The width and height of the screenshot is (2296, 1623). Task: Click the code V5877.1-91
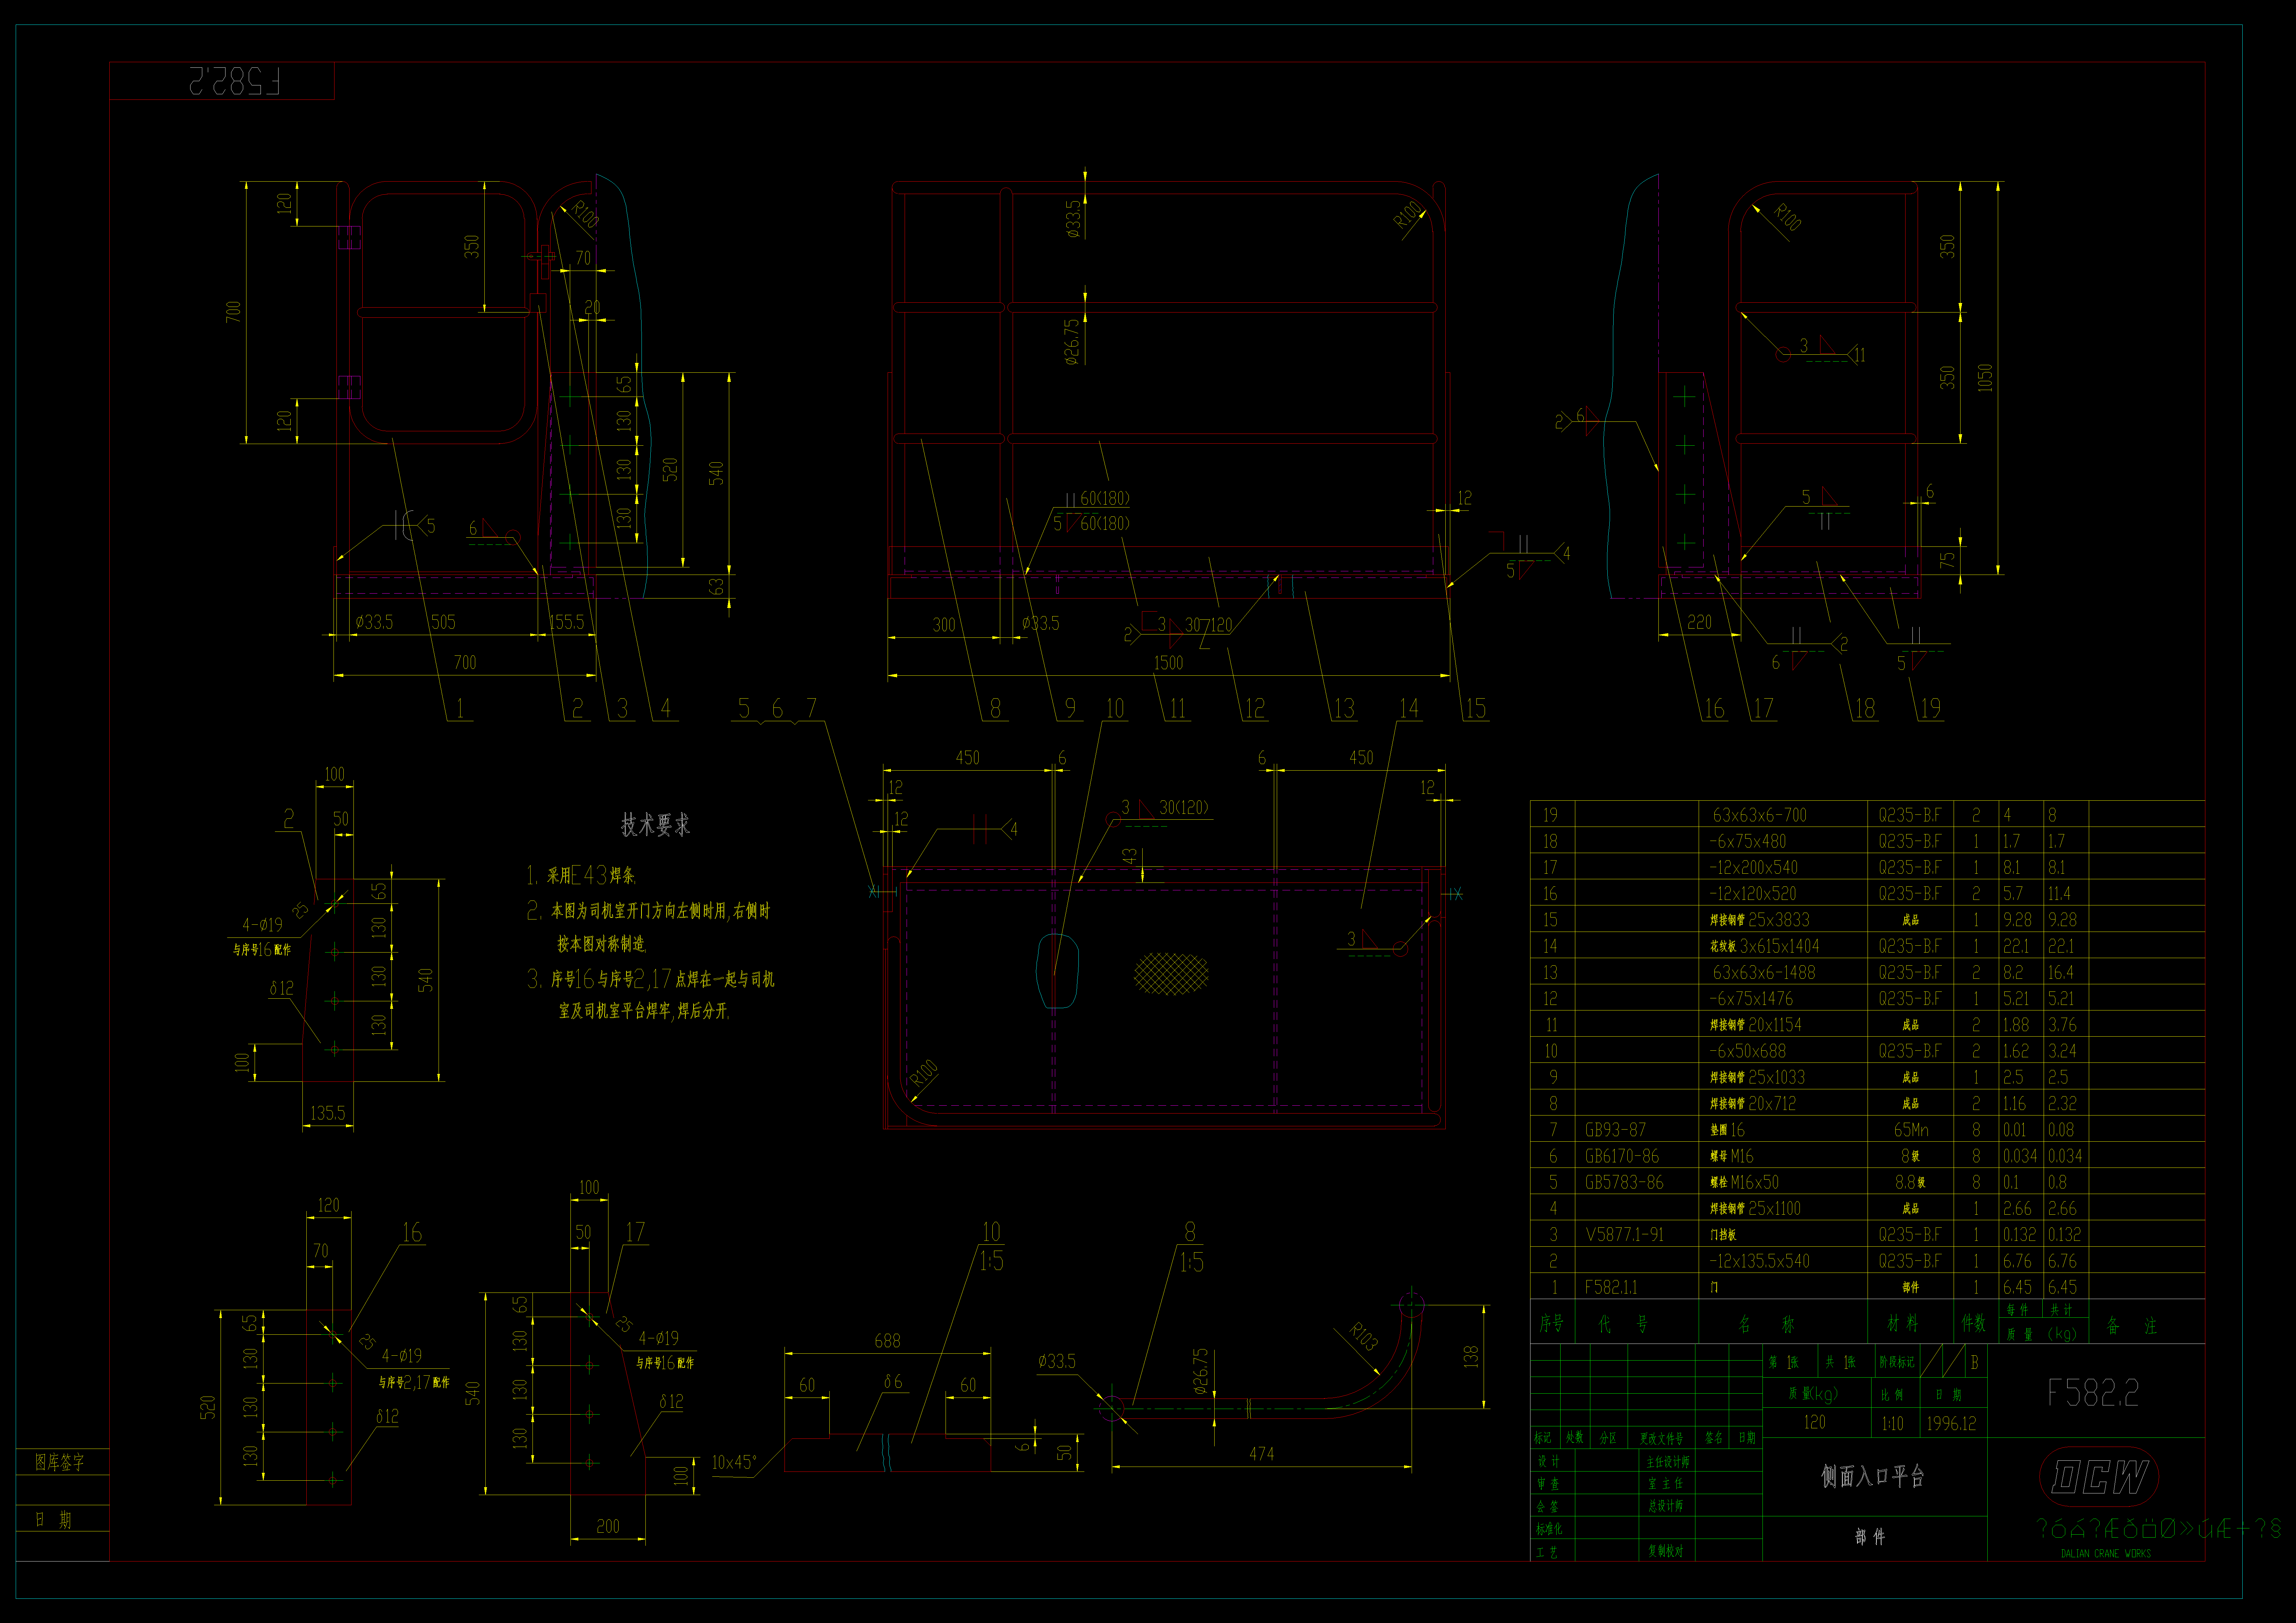[x=1624, y=1235]
